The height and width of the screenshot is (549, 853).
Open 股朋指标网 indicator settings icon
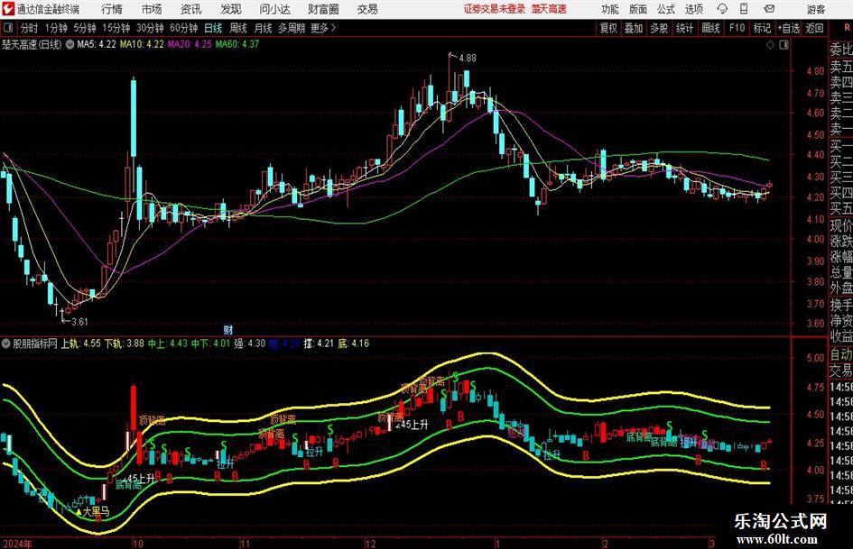click(x=6, y=343)
